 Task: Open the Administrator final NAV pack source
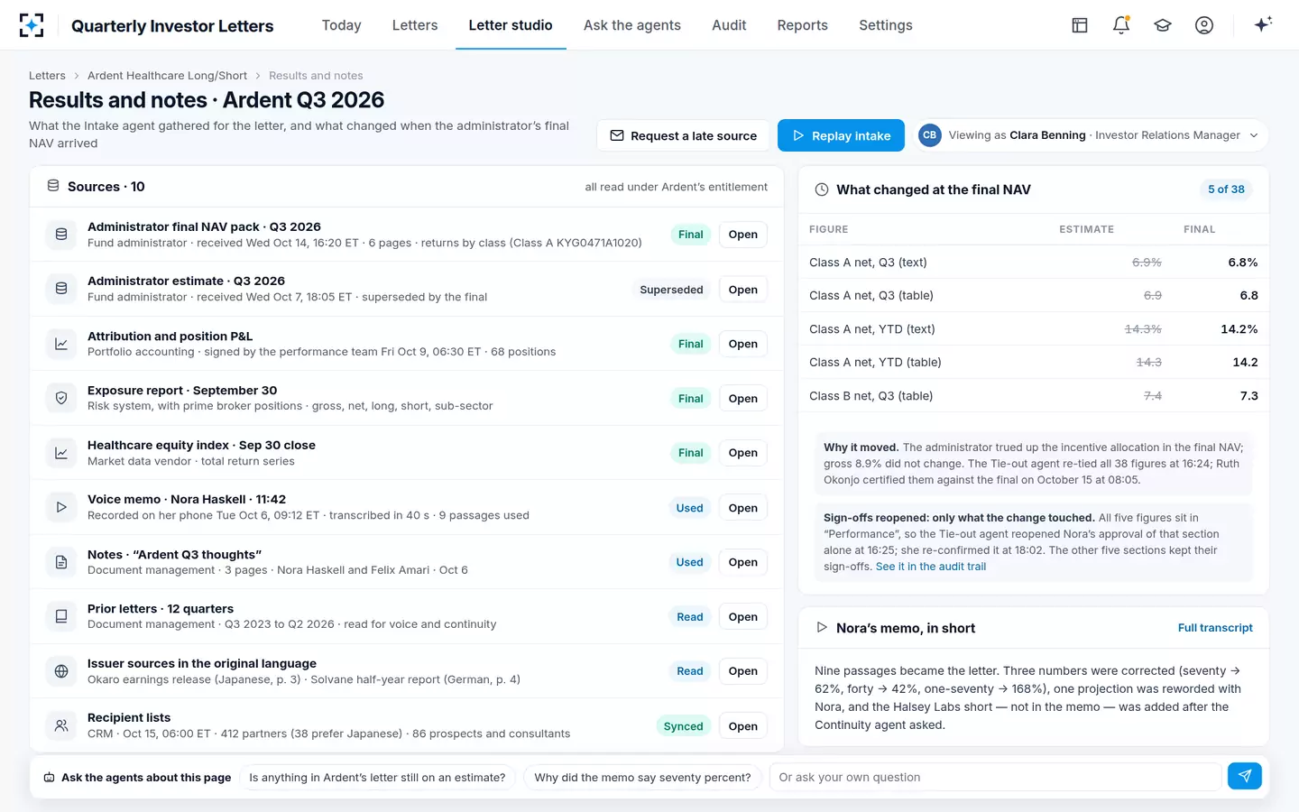pos(743,235)
